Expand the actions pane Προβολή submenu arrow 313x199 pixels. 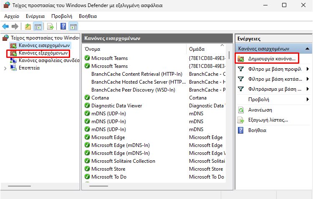pyautogui.click(x=308, y=99)
